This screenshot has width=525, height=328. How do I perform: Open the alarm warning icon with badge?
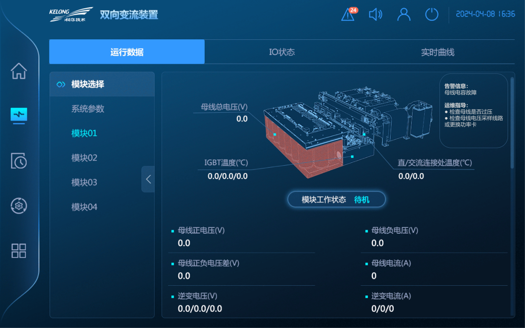(x=349, y=15)
